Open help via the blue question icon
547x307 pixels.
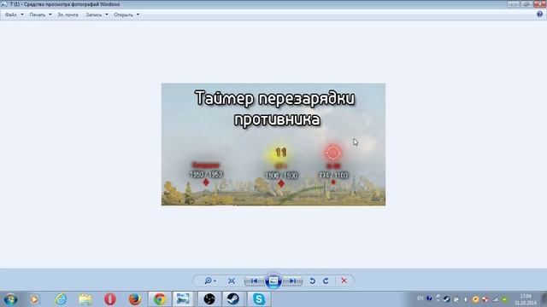coord(539,14)
